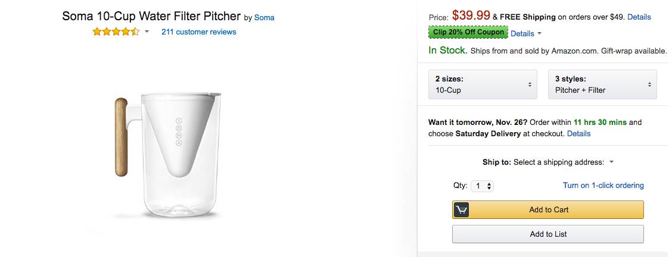Viewport: 672px width, 257px height.
Task: Open the 2 sizes 10-Cup dropdown
Action: click(x=483, y=84)
